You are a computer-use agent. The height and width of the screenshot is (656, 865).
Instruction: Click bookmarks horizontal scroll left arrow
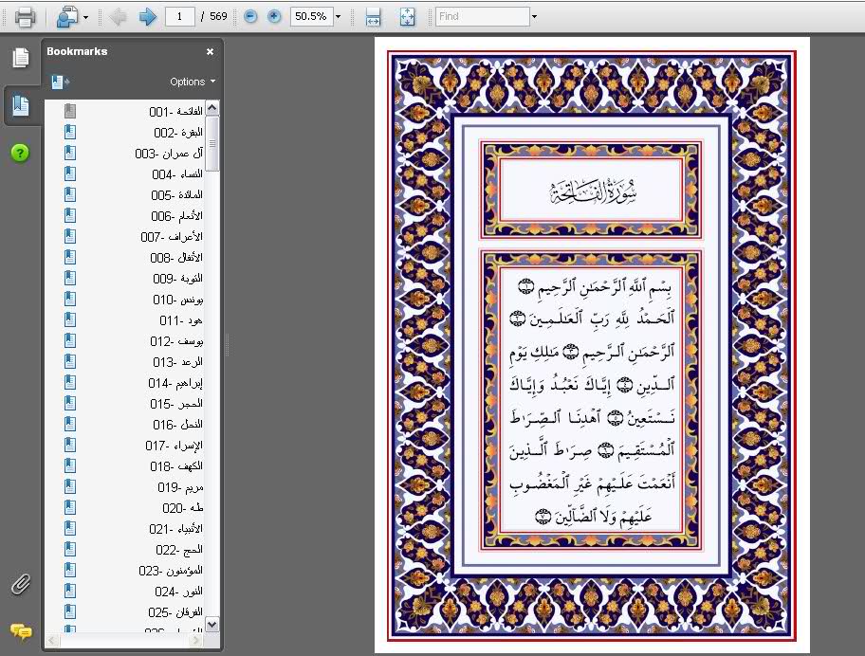coord(52,640)
